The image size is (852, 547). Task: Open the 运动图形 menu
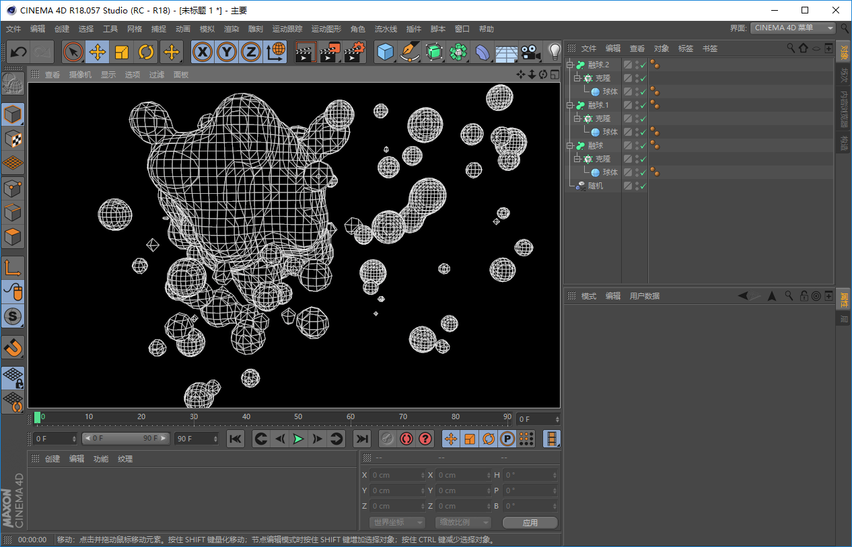click(326, 29)
